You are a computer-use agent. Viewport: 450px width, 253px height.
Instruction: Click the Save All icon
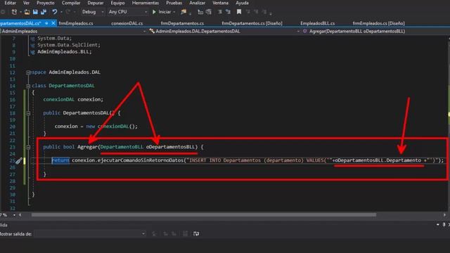pos(44,12)
